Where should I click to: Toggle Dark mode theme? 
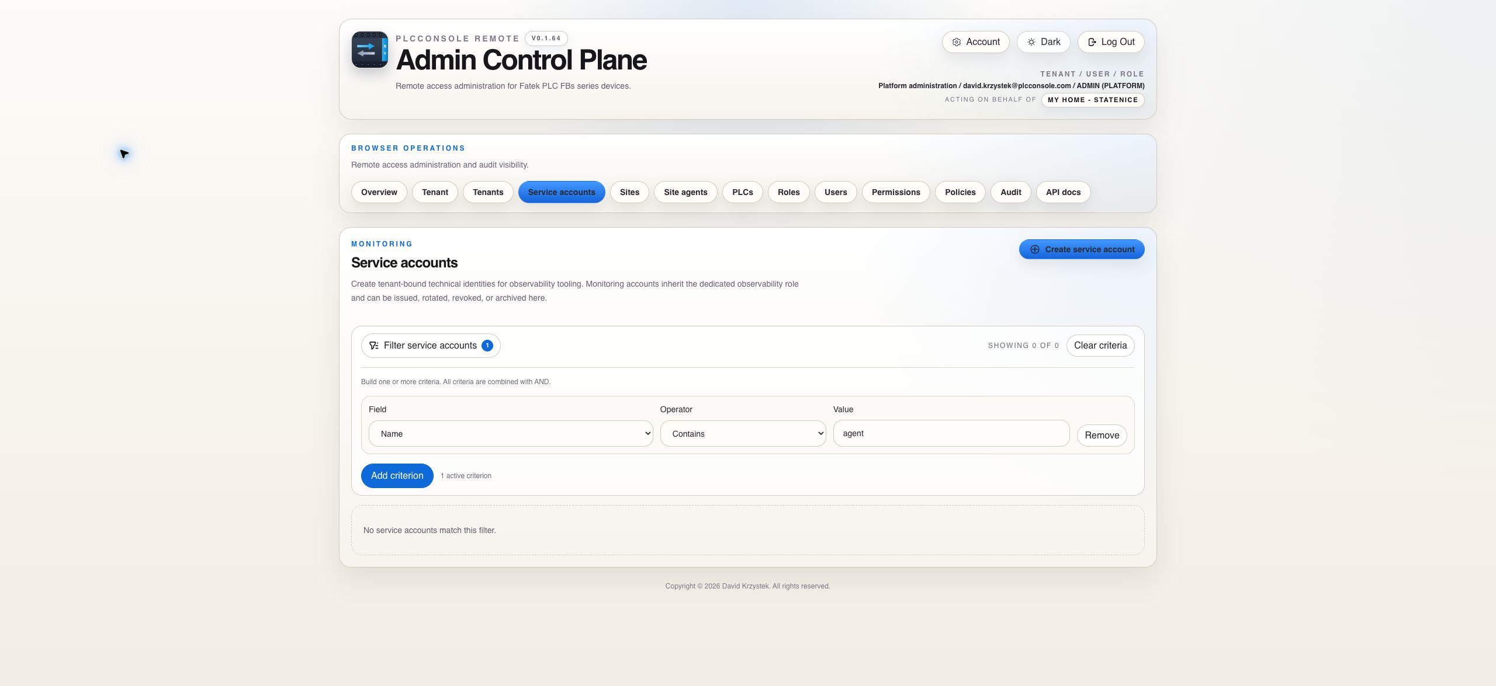tap(1044, 42)
